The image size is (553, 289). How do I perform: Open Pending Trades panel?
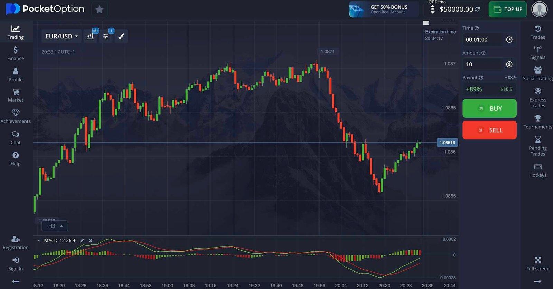(538, 146)
